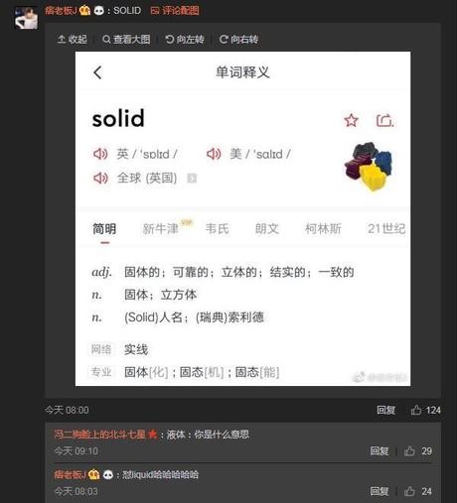Collapse the image using 收起
The image size is (457, 503).
(x=73, y=40)
